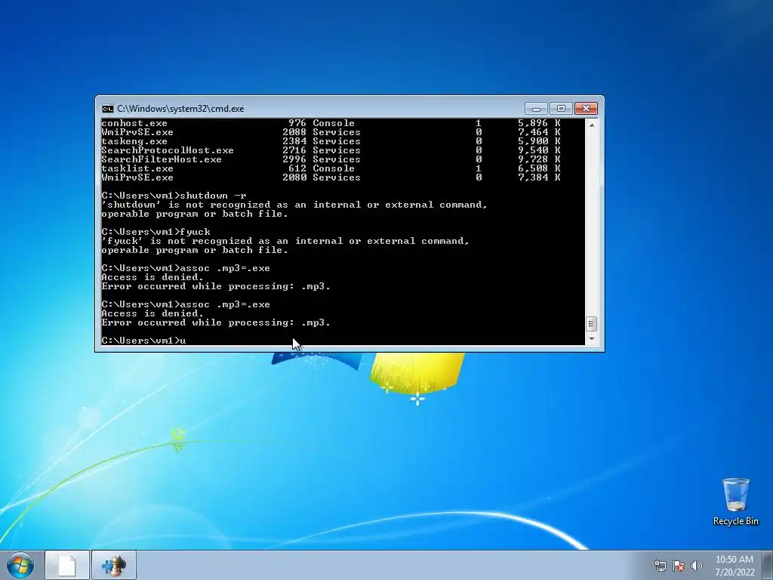Click the 'SearchFilterHost.exe' process row
The height and width of the screenshot is (580, 773).
(331, 159)
